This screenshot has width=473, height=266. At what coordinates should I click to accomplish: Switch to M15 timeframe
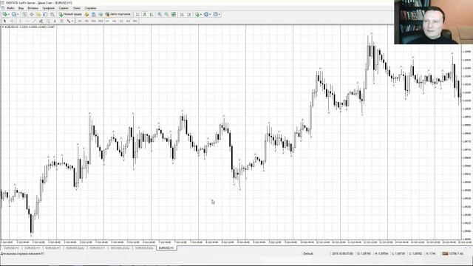click(x=94, y=21)
